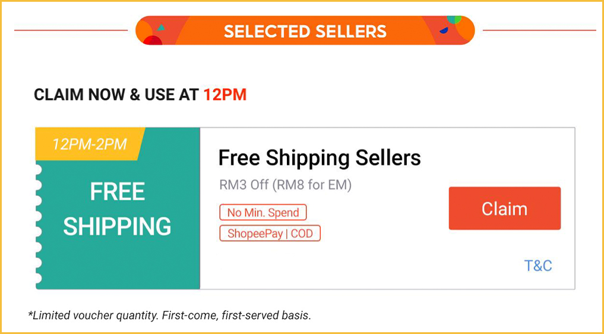Click the word SHIPPING on voucher
Image resolution: width=604 pixels, height=334 pixels.
click(x=117, y=226)
